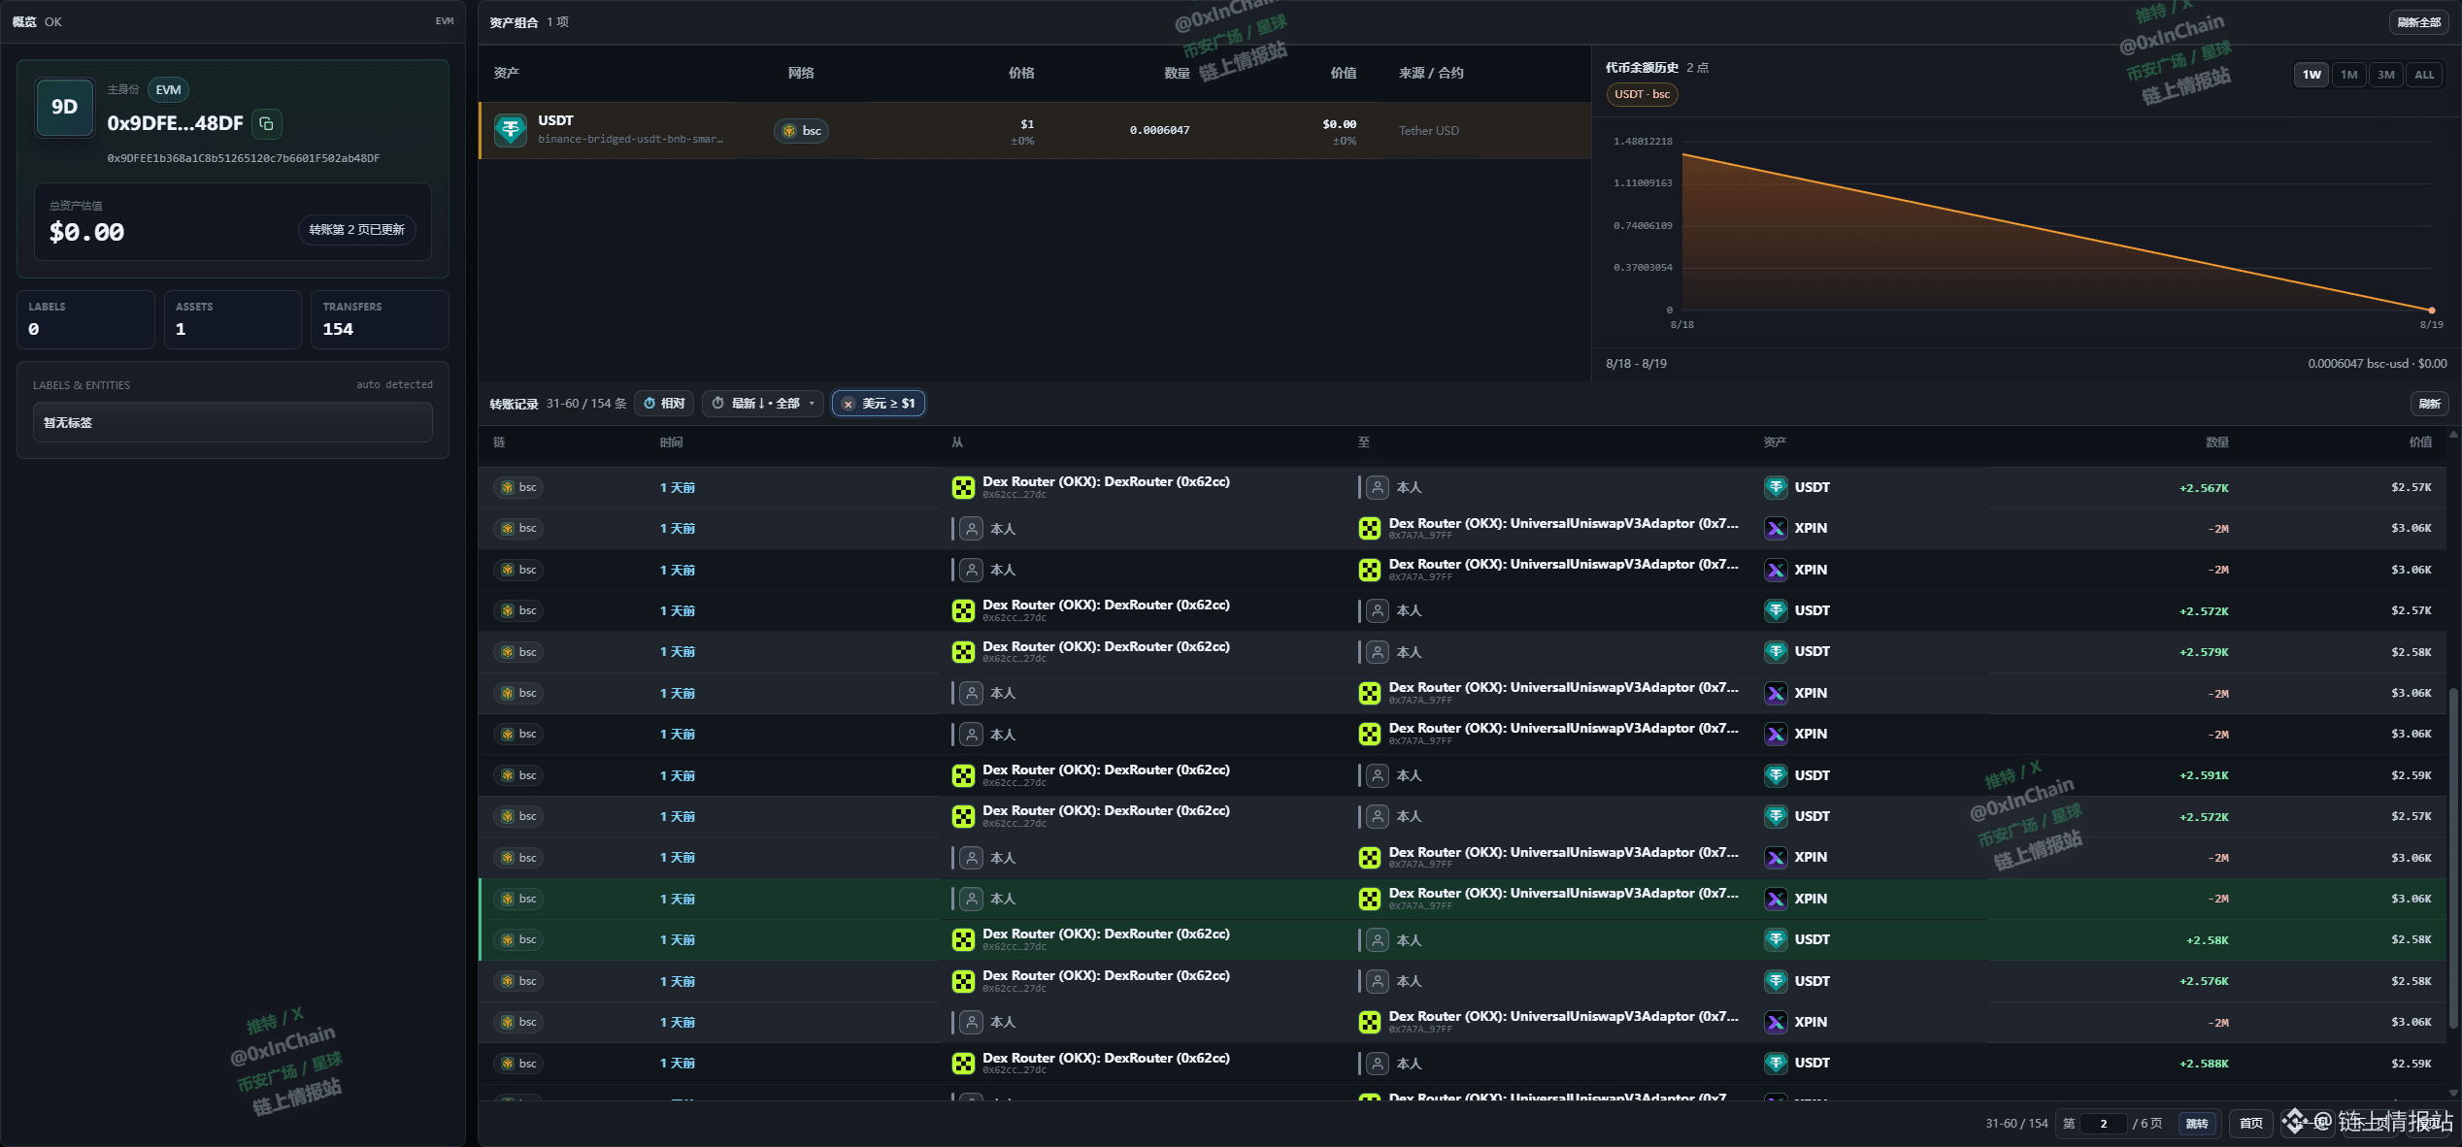Screen dimensions: 2462x1147
Task: Copy the 0x9DFE...48DF wallet address
Action: [266, 123]
